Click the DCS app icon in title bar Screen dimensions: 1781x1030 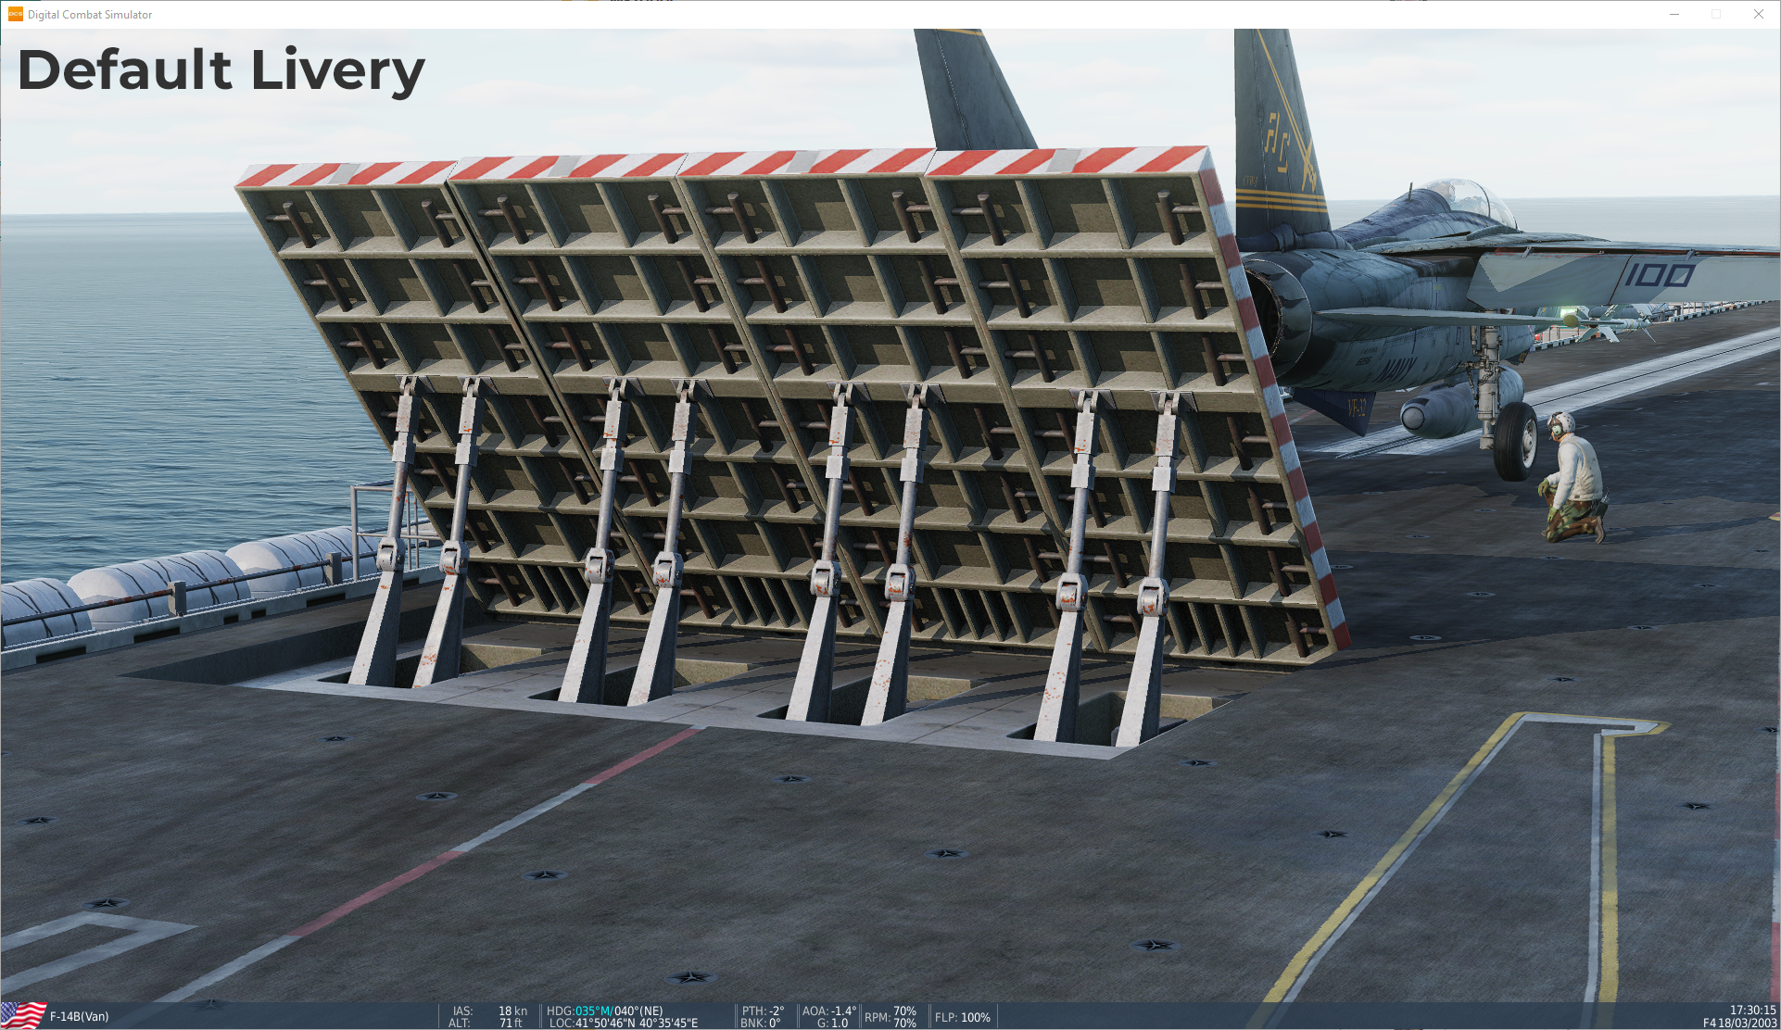pos(15,14)
